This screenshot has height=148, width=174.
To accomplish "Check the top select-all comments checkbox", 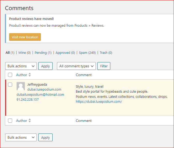I will pos(10,75).
